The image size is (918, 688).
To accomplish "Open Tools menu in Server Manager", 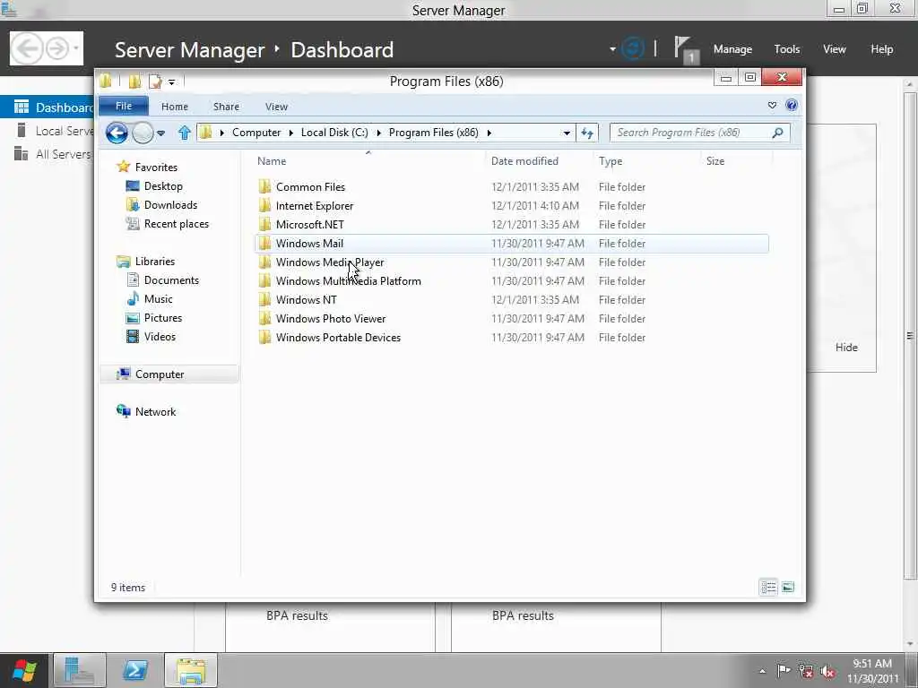I will click(787, 49).
